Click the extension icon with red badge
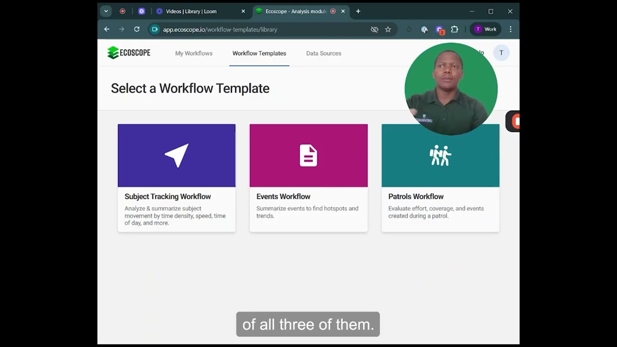Image resolution: width=617 pixels, height=347 pixels. pyautogui.click(x=440, y=30)
